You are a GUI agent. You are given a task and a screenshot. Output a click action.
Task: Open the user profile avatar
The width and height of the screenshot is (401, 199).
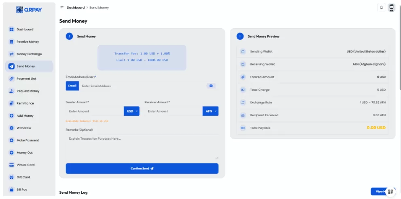pos(391,7)
